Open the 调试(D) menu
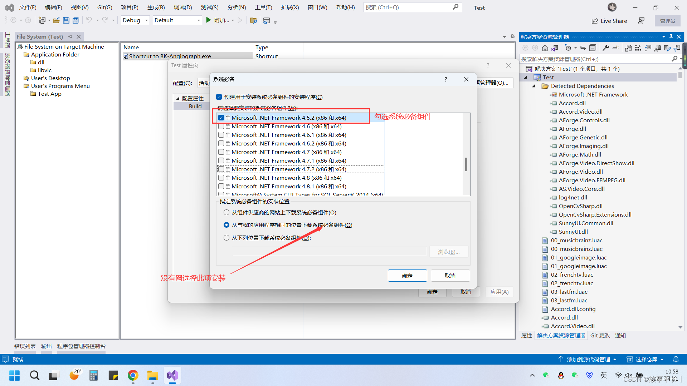This screenshot has width=687, height=386. click(x=183, y=8)
